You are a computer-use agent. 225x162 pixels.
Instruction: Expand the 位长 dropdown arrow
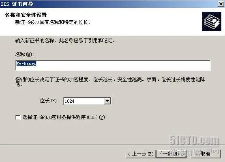(107, 101)
